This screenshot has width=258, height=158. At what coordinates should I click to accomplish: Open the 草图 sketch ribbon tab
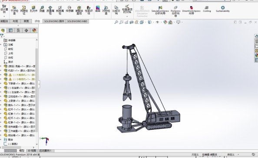click(26, 21)
